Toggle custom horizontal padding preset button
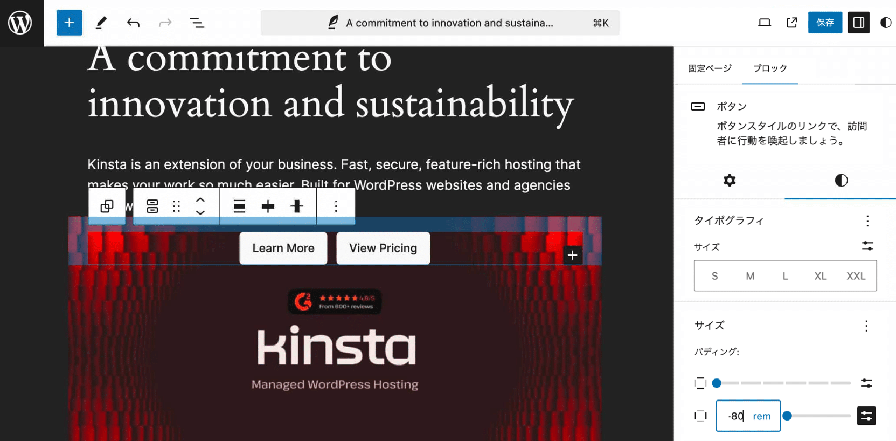This screenshot has height=441, width=896. pyautogui.click(x=866, y=416)
